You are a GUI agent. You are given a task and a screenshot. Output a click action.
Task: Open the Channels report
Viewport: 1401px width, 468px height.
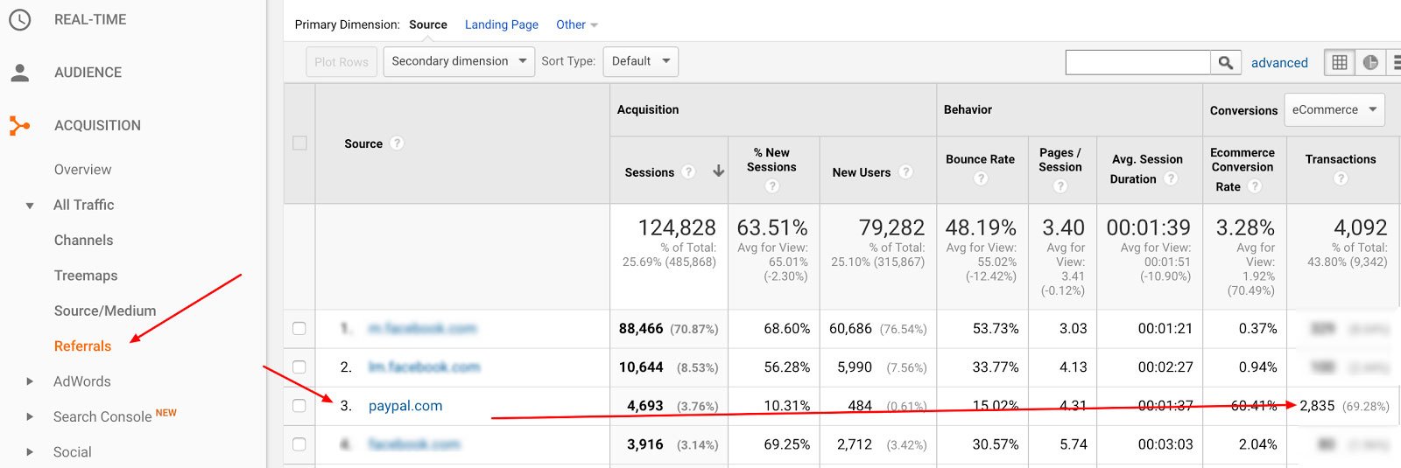pyautogui.click(x=83, y=241)
